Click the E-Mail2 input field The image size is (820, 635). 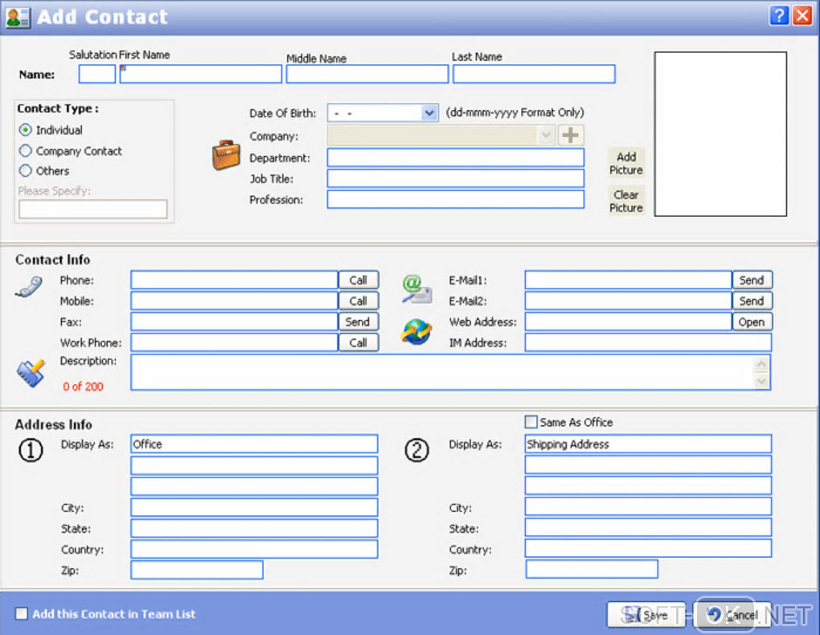click(x=628, y=301)
